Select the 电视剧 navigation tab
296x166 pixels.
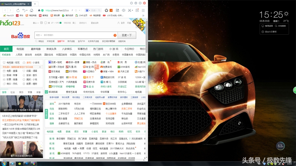pos(20,49)
